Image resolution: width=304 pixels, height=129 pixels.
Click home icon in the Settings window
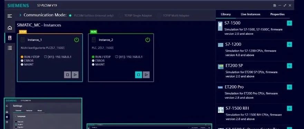pyautogui.click(x=7, y=112)
